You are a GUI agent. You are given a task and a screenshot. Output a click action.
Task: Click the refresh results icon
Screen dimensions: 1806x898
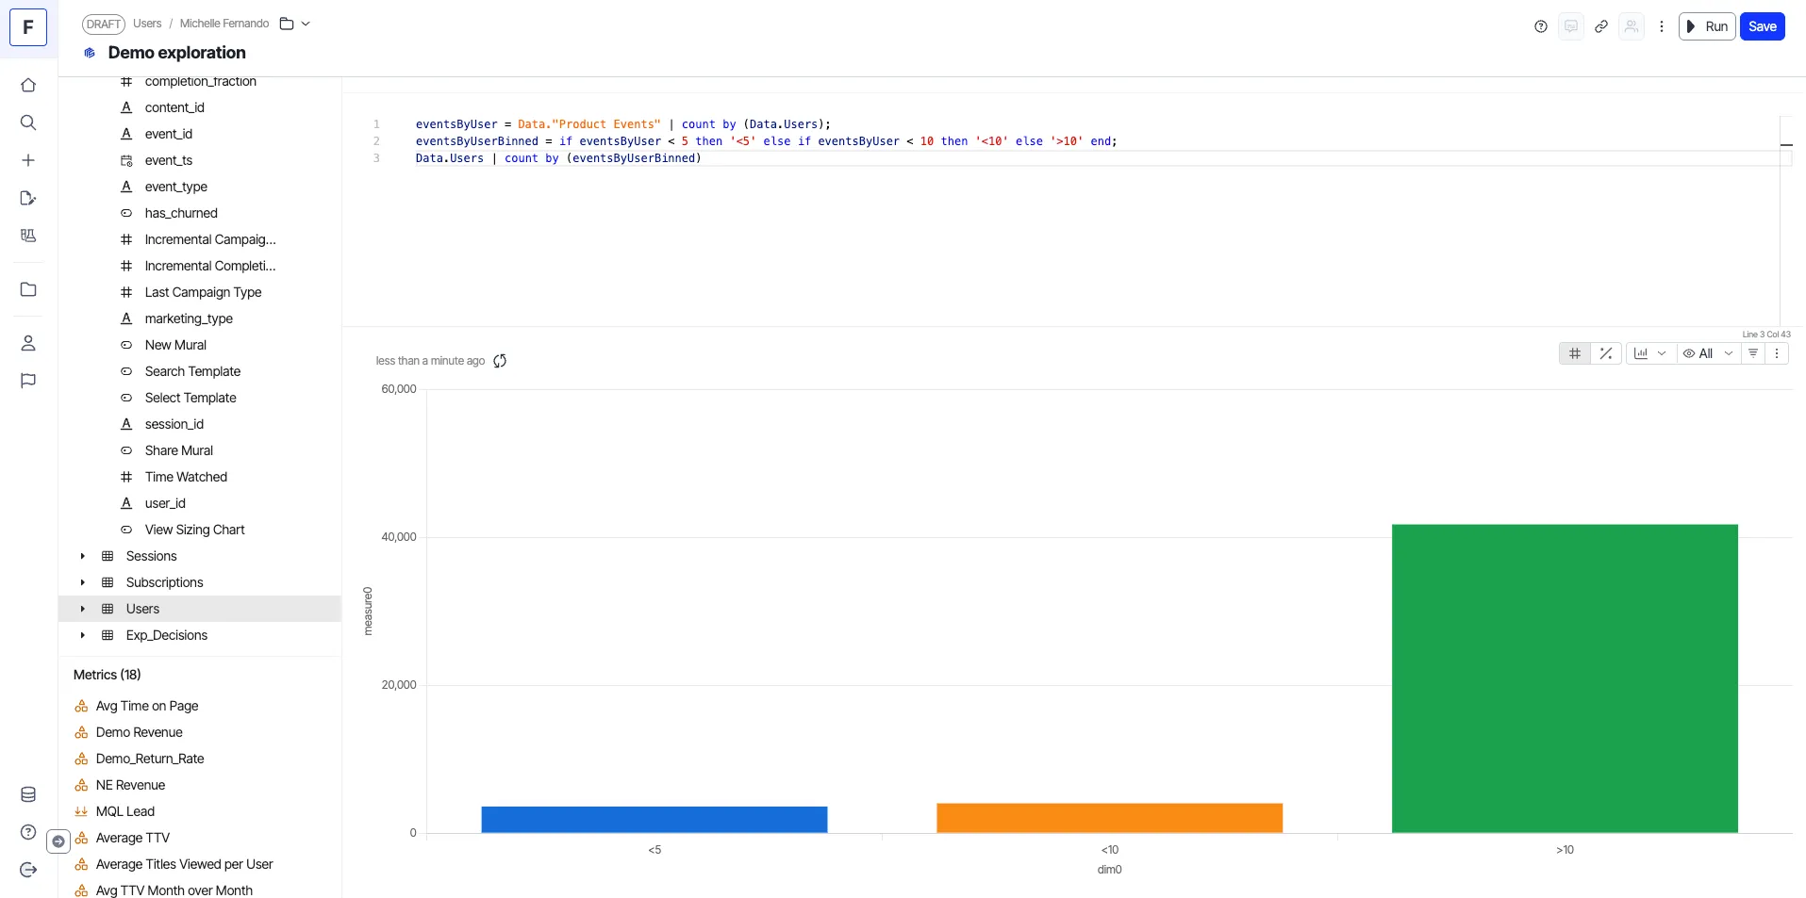pyautogui.click(x=500, y=361)
